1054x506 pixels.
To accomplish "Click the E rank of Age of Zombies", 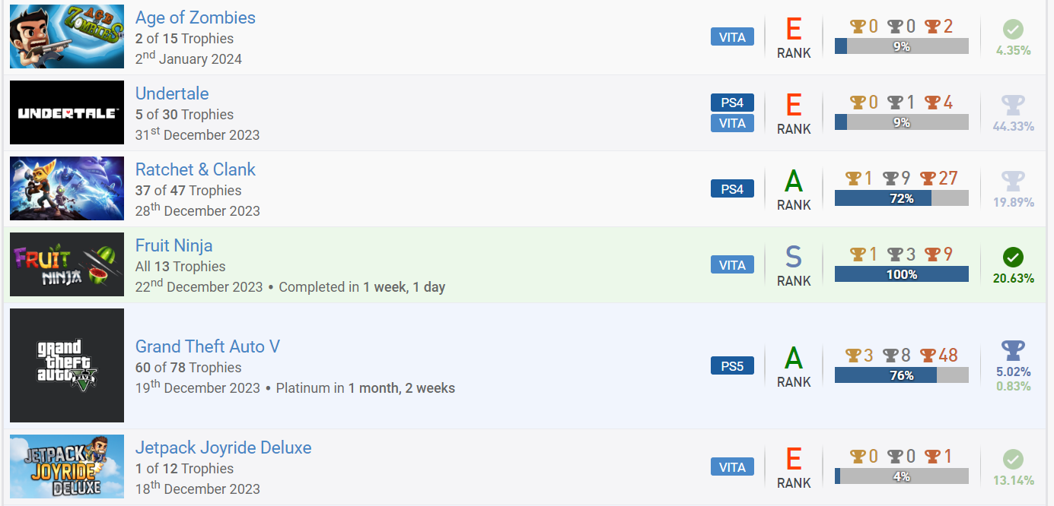I will point(794,30).
